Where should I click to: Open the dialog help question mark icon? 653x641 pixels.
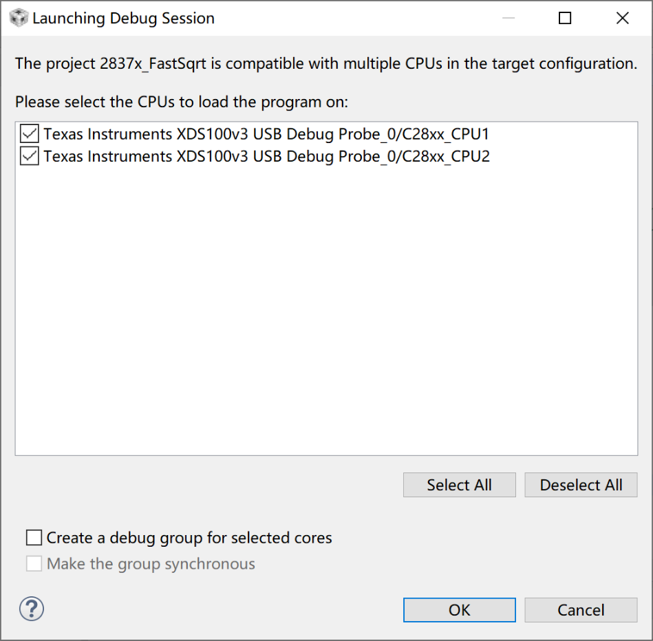click(x=32, y=609)
